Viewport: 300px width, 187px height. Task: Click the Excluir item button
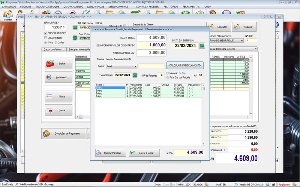[58, 110]
